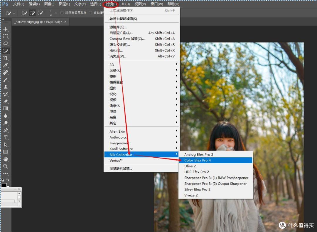
Task: Select the Quick Selection tool in toolbox
Action: (6, 51)
